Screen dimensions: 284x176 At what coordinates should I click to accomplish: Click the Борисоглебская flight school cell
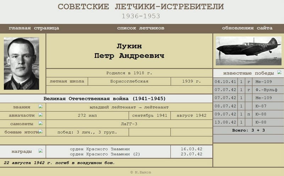[x=129, y=81]
